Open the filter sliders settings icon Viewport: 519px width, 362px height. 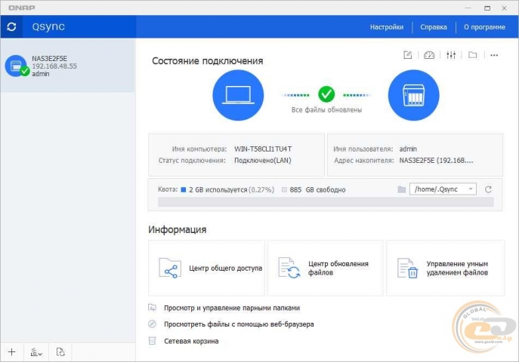click(x=451, y=55)
